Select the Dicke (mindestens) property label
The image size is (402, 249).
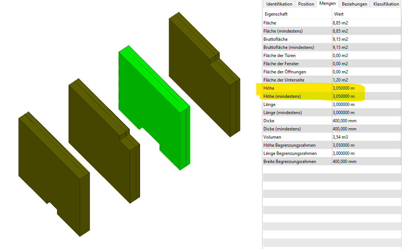coord(282,129)
